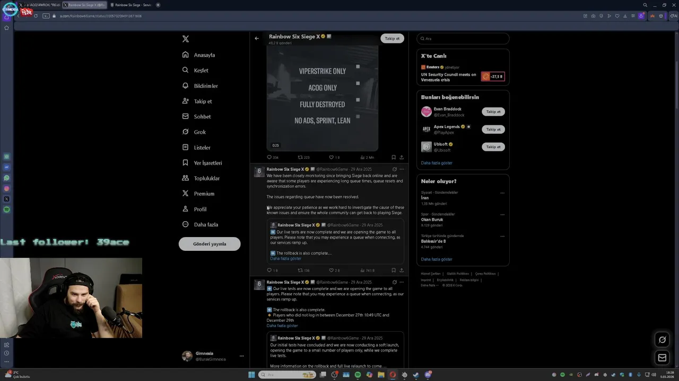Switch to Rainbow Six Siege - Service tab
This screenshot has width=679, height=381.
(x=130, y=5)
